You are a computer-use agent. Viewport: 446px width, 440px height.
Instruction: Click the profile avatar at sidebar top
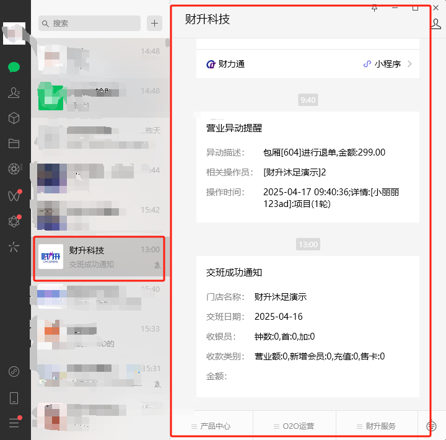point(14,33)
